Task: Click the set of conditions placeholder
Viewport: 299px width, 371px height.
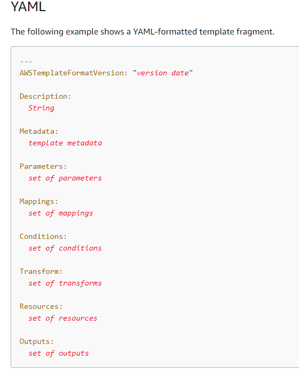Action: pyautogui.click(x=65, y=248)
